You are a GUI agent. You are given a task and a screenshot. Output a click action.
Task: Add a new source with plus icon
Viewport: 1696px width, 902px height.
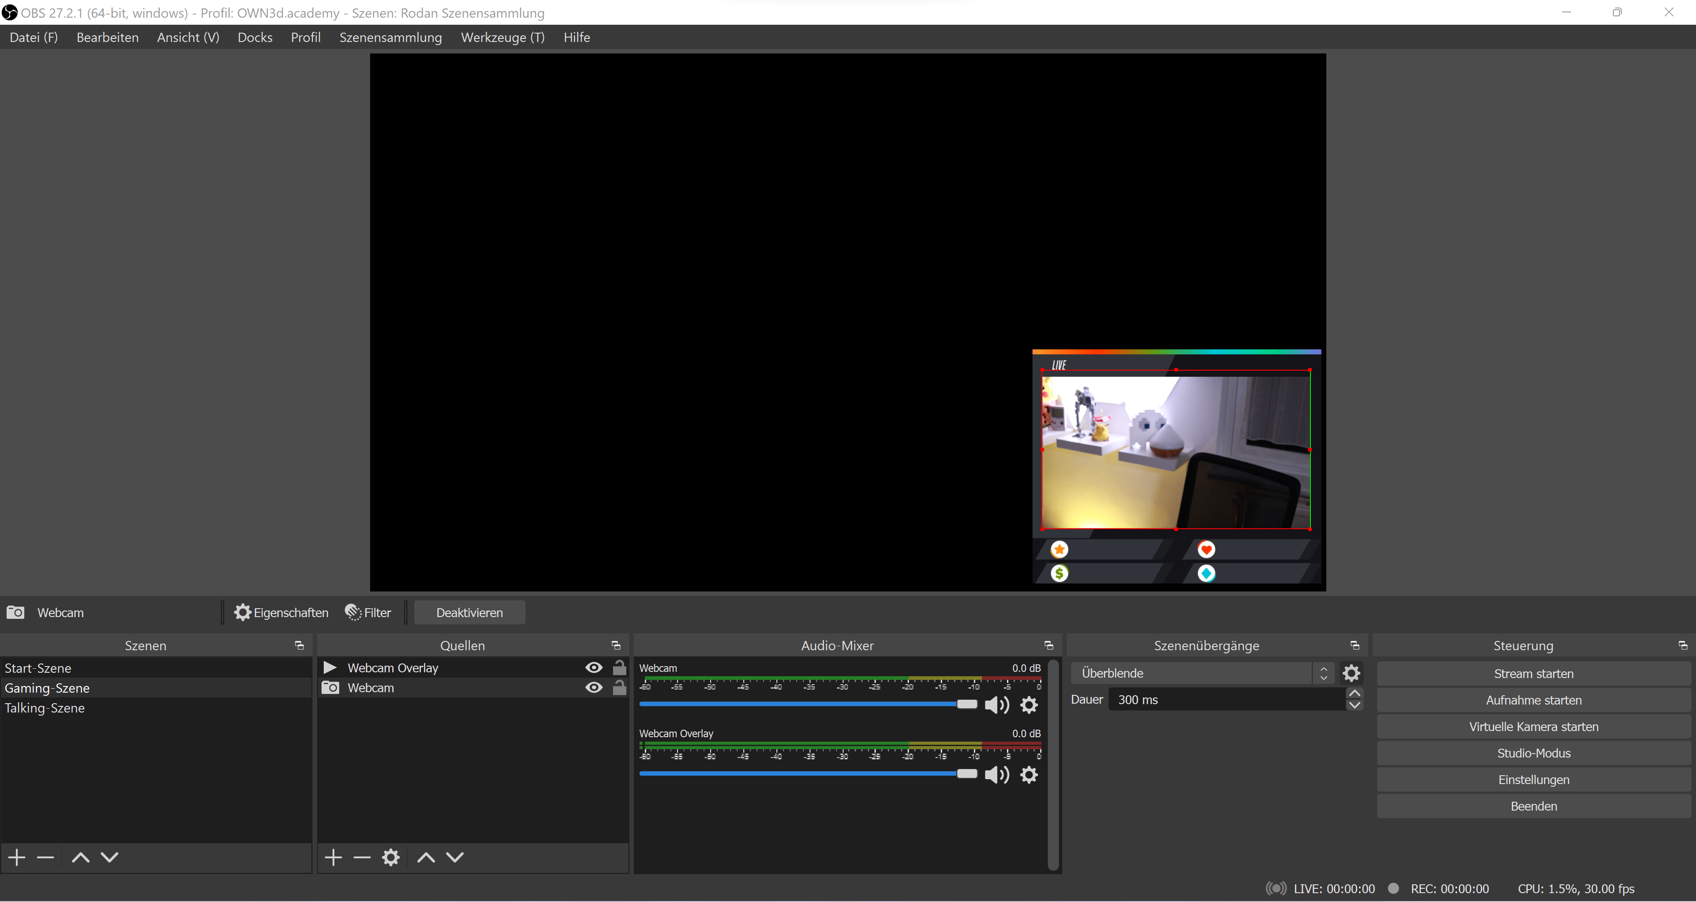[333, 857]
